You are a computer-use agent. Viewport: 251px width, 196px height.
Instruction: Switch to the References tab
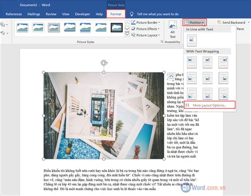14,14
